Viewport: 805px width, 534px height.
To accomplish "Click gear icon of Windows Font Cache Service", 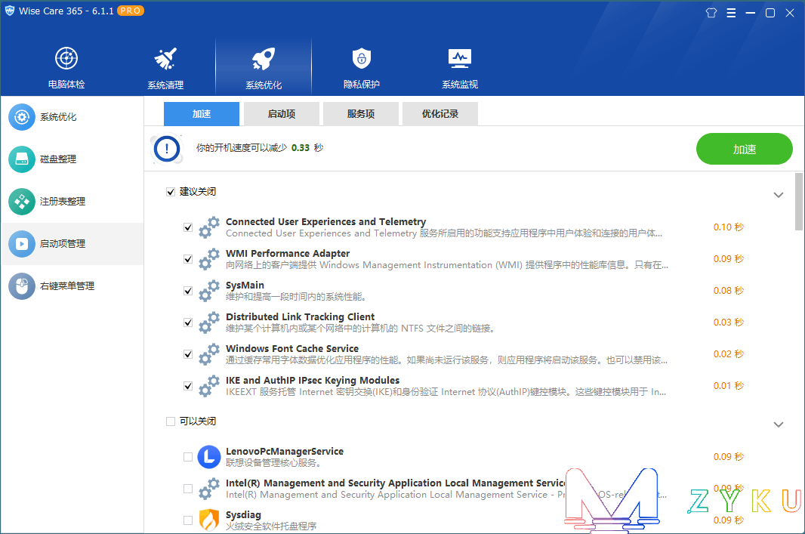I will click(209, 354).
